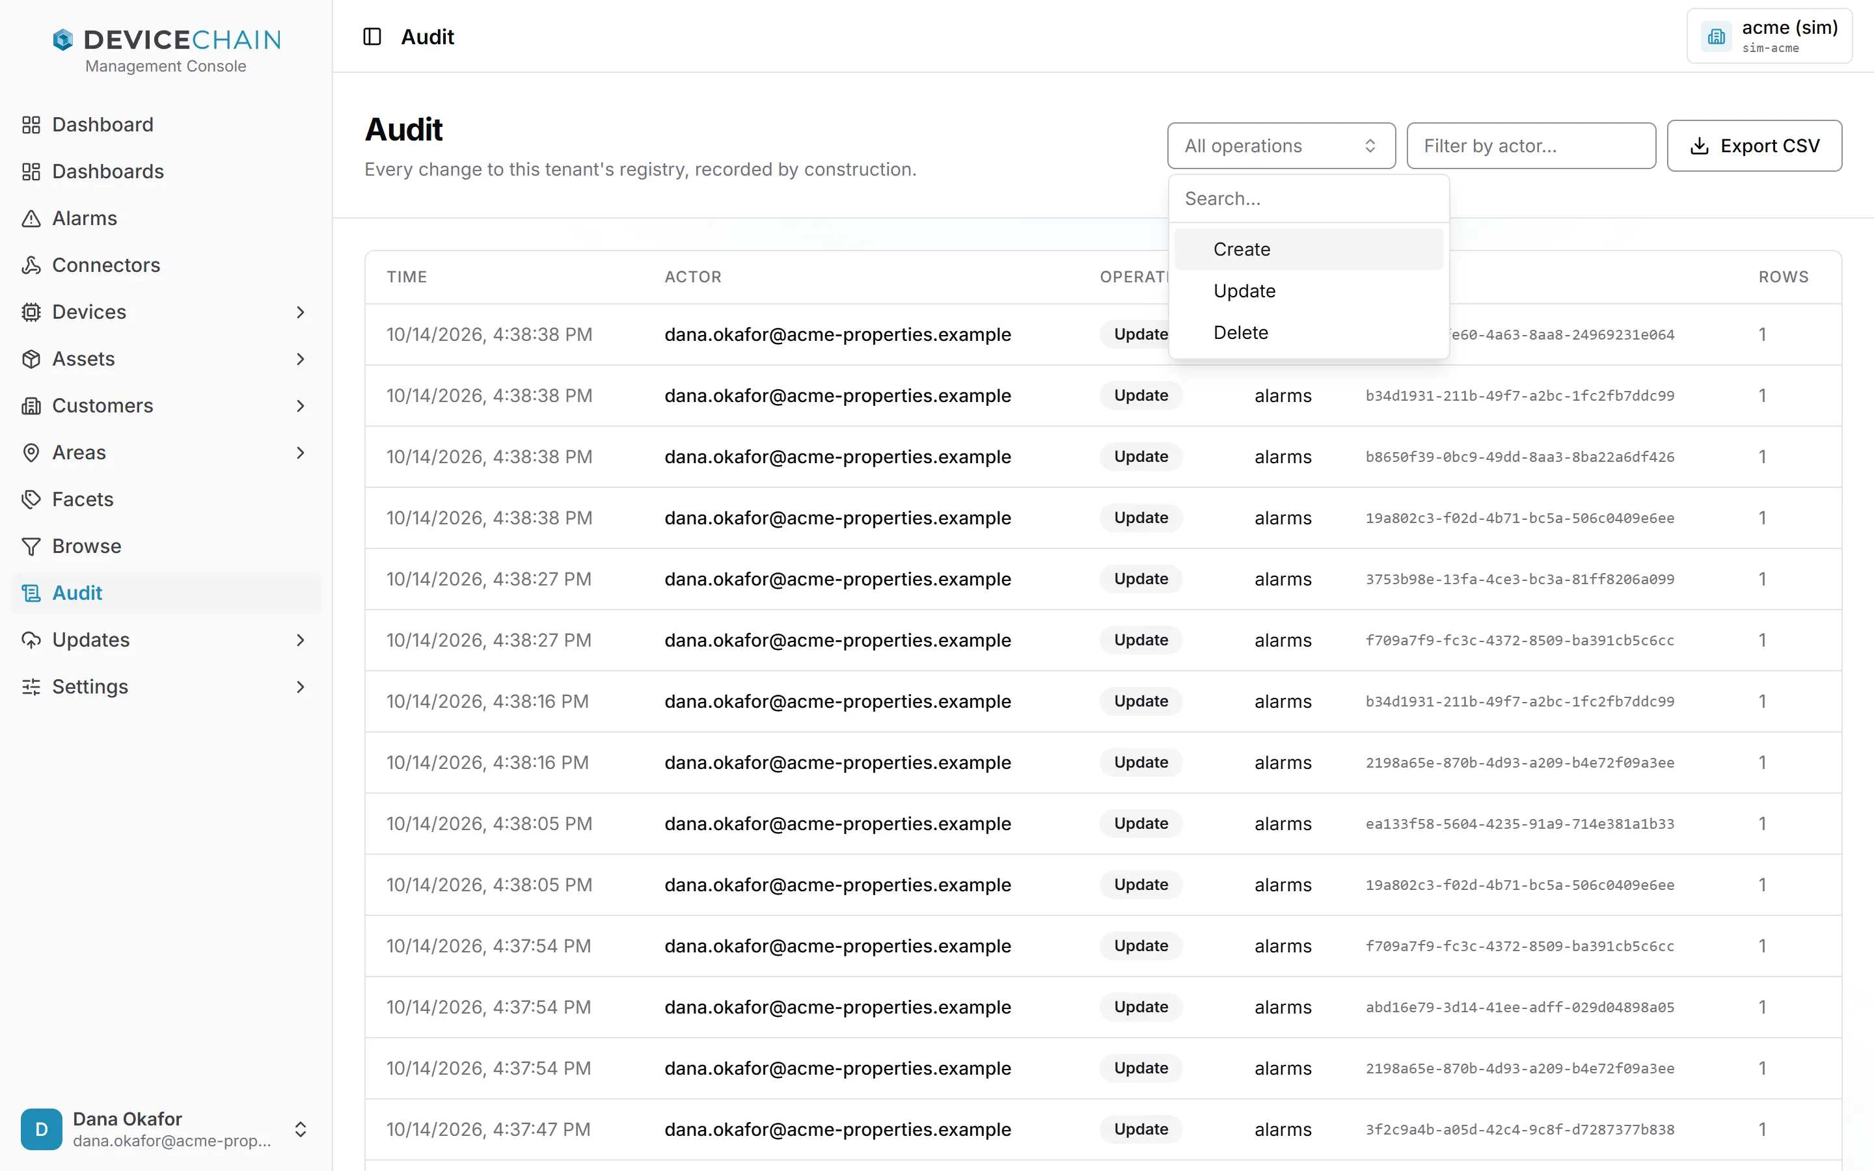Focus the Filter by actor field
Screen dimensions: 1874x1171
coord(1531,146)
